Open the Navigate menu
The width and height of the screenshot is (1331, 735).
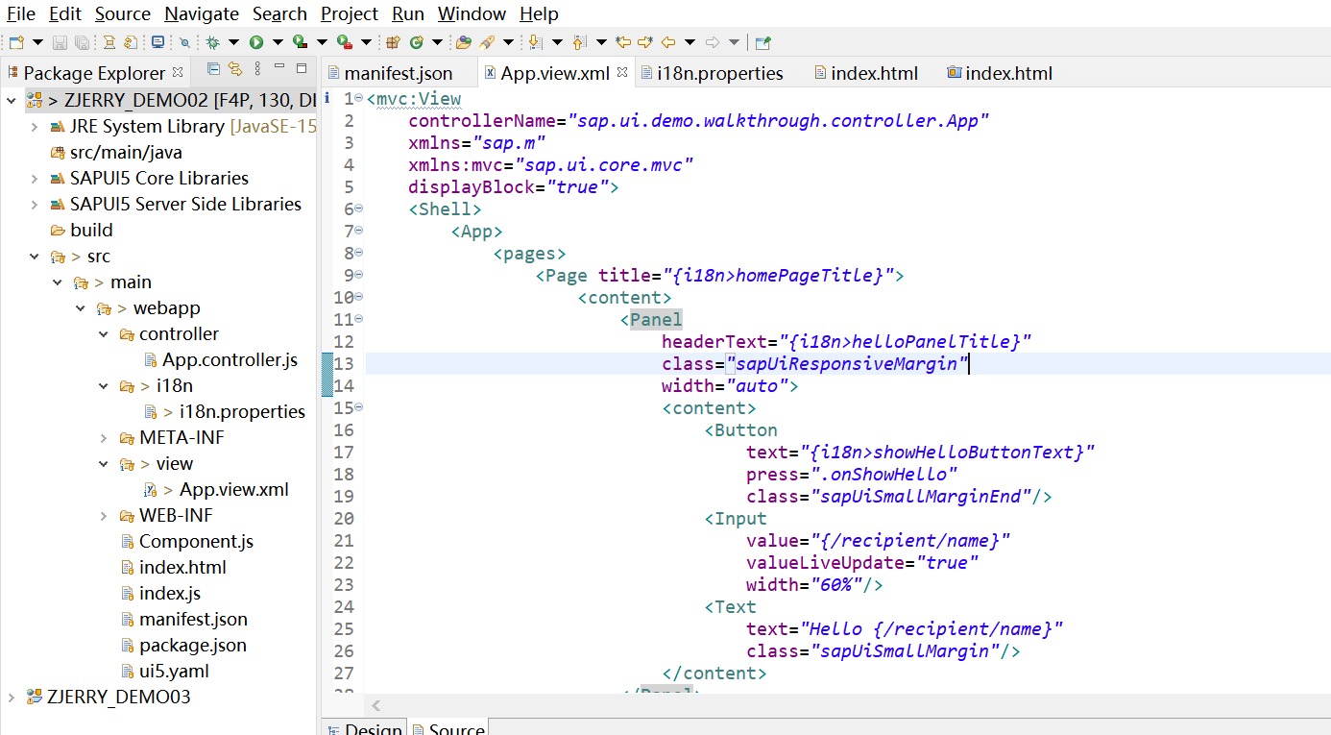[201, 13]
